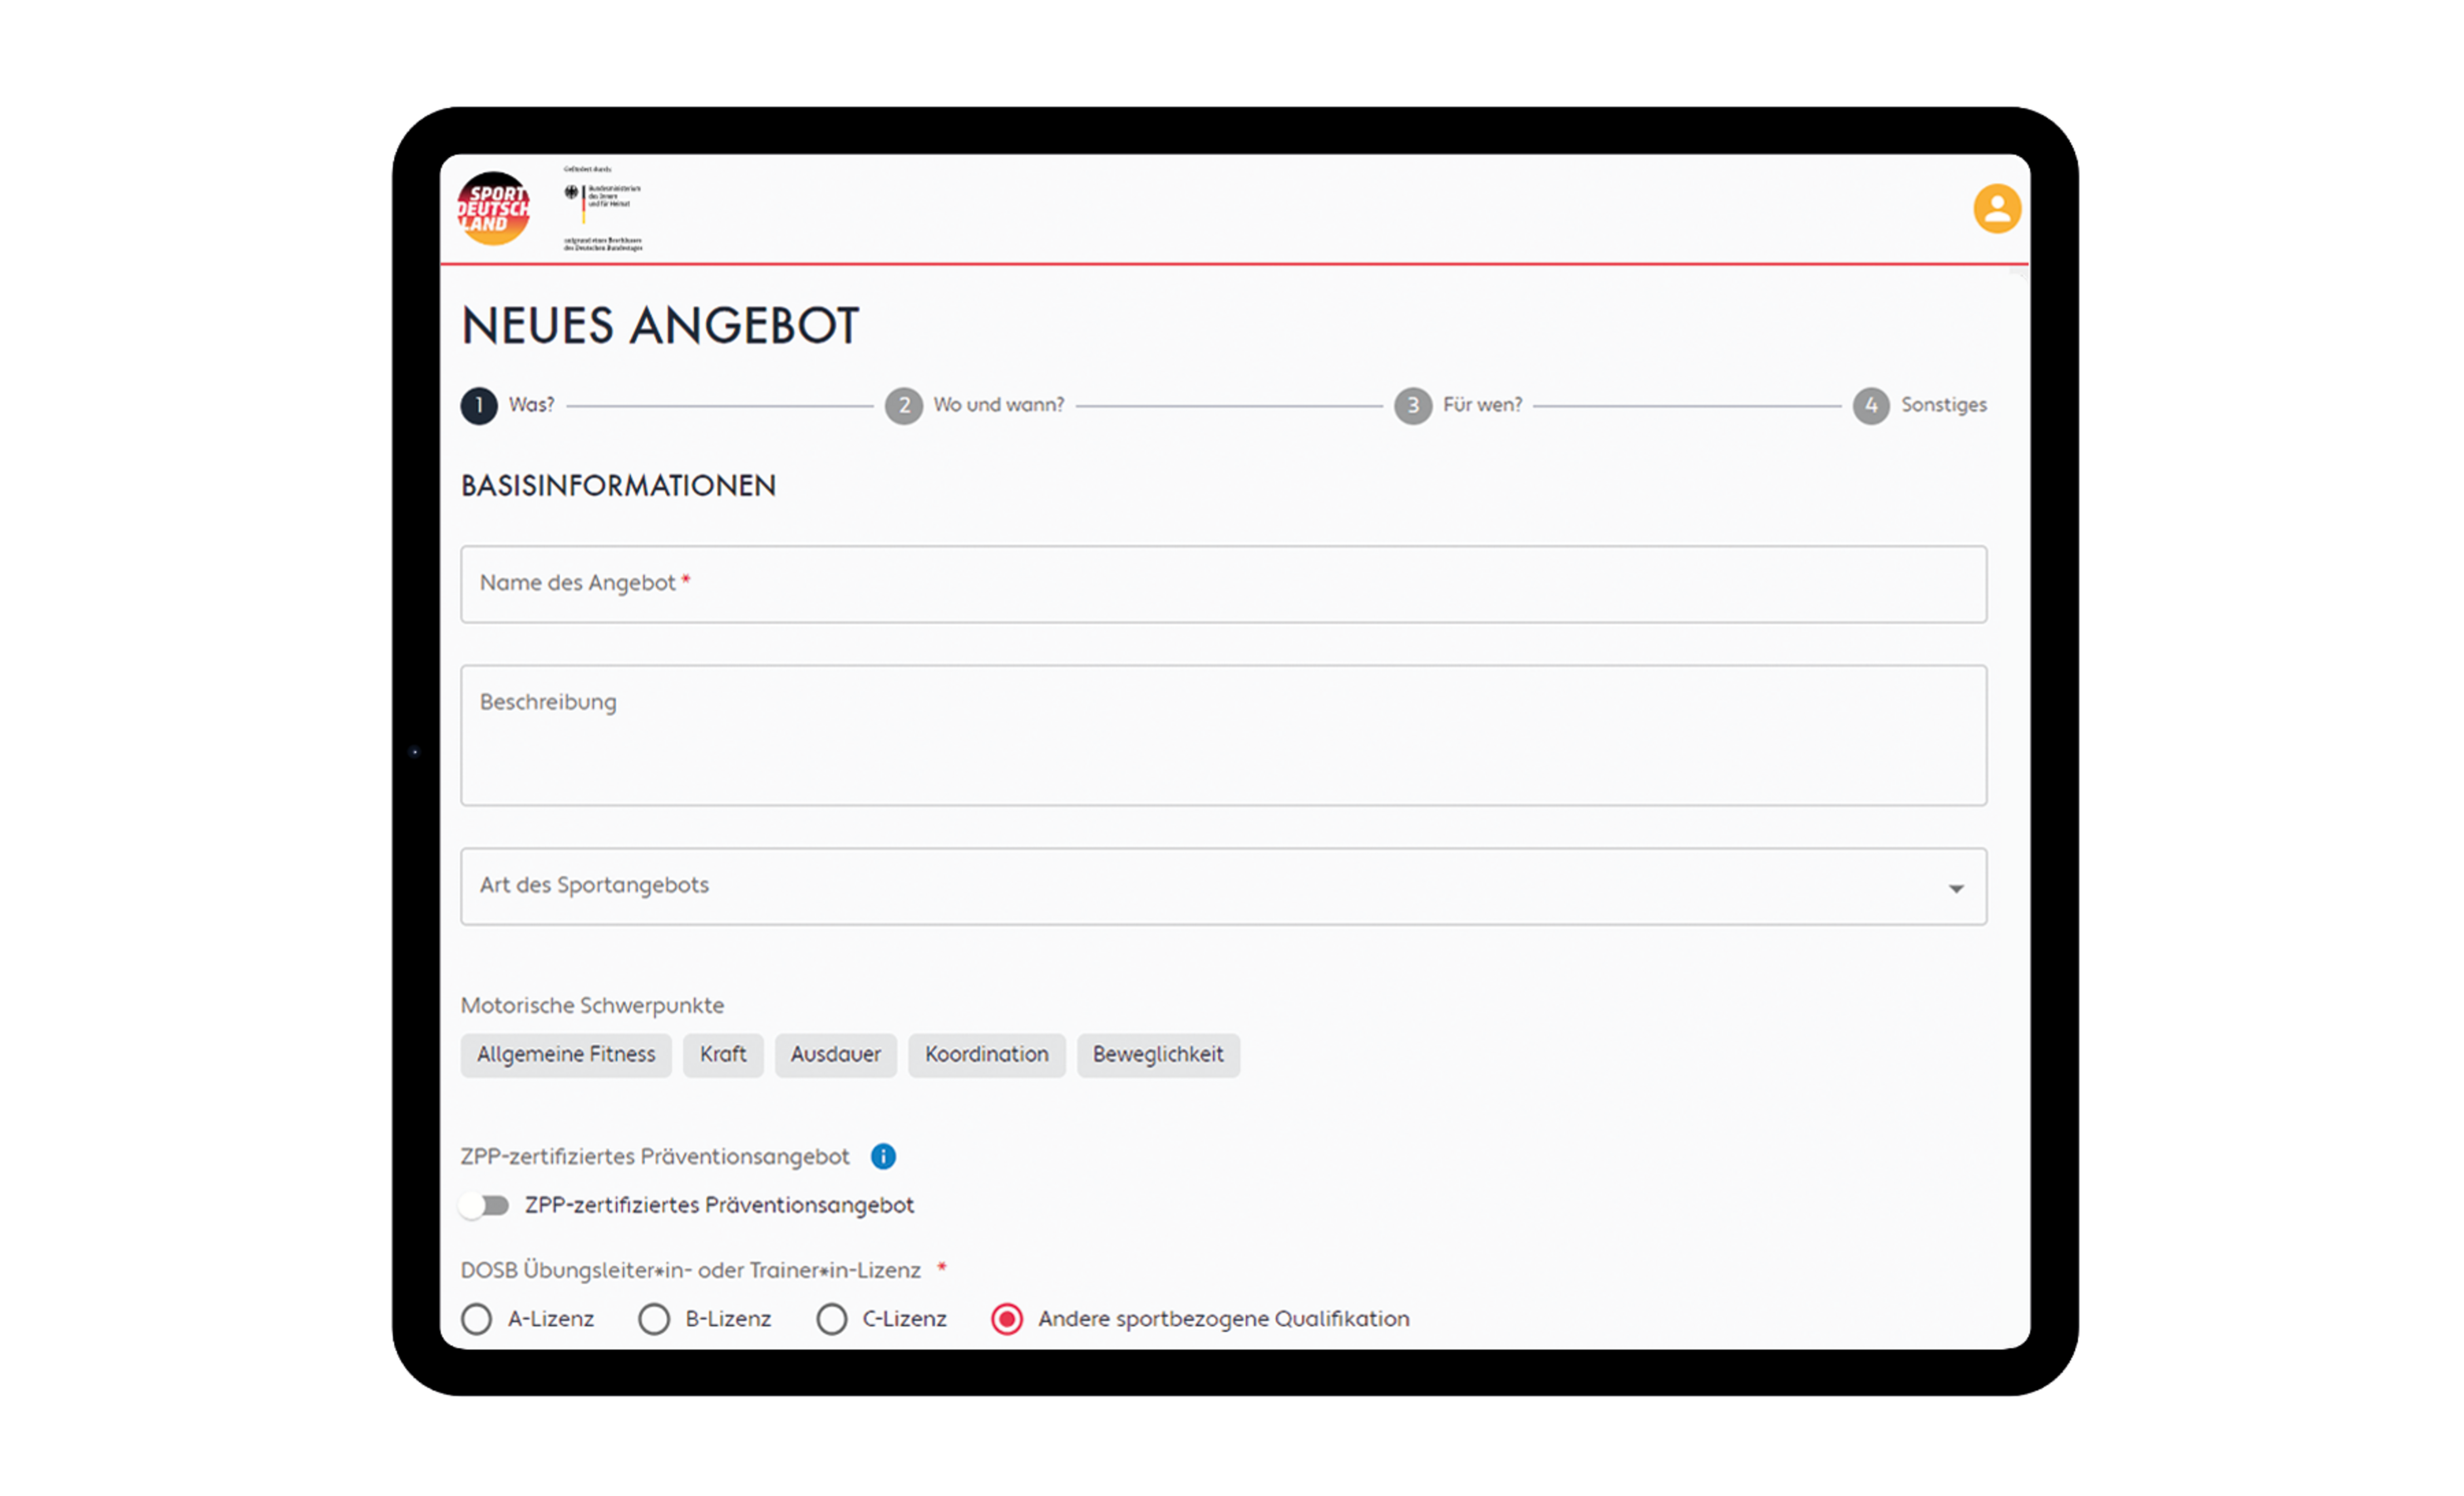Click the ZPP info icon
The image size is (2464, 1496).
click(883, 1156)
